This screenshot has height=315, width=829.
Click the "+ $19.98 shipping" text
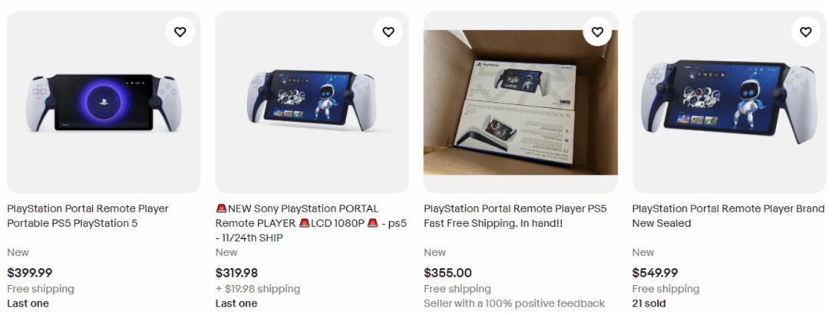pyautogui.click(x=257, y=289)
